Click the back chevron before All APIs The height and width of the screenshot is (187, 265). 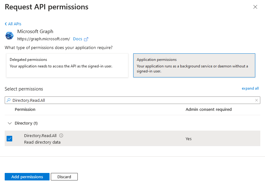6,24
